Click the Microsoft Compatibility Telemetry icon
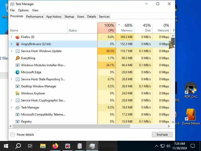The image size is (201, 151). (17, 115)
